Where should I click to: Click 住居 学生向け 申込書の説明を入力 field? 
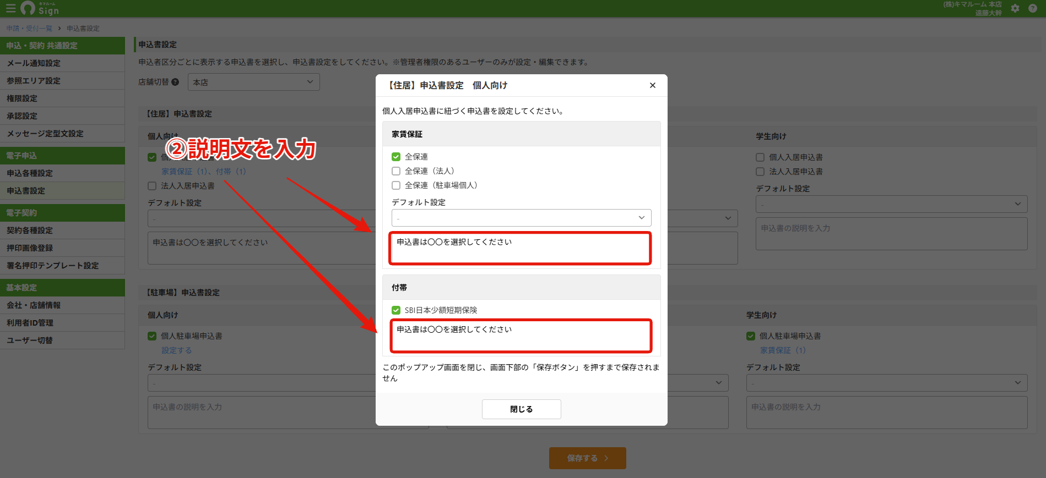pos(892,234)
